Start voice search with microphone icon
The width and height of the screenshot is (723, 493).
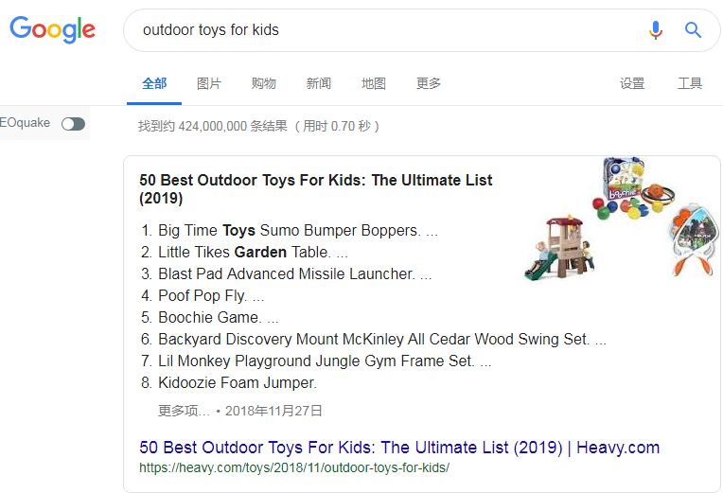[x=656, y=30]
